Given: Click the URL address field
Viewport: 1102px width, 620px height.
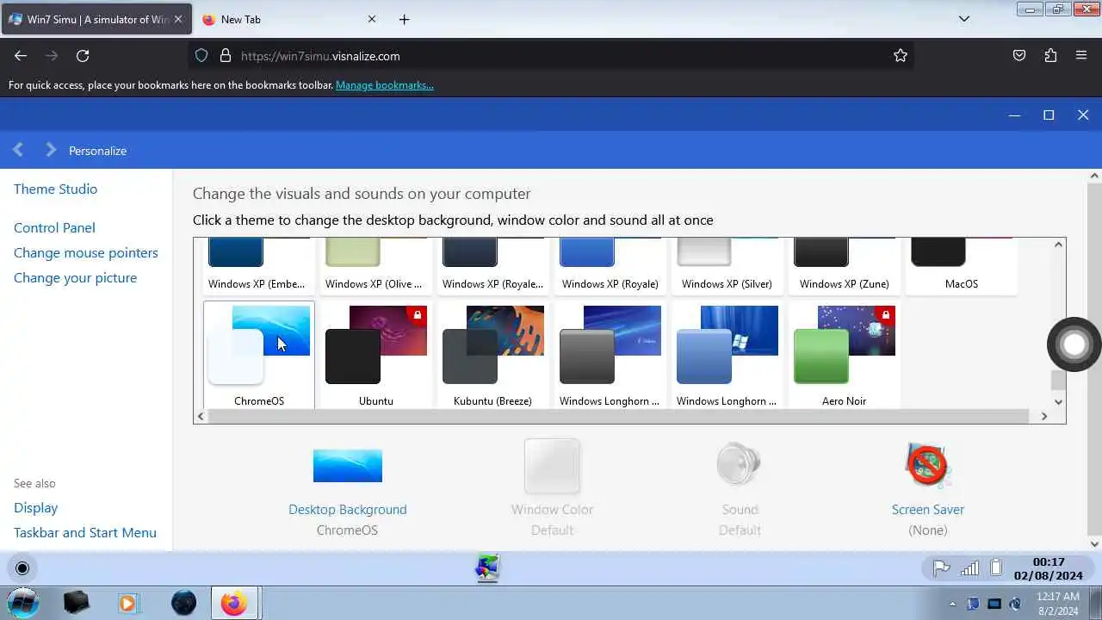Looking at the screenshot, I should (x=551, y=55).
